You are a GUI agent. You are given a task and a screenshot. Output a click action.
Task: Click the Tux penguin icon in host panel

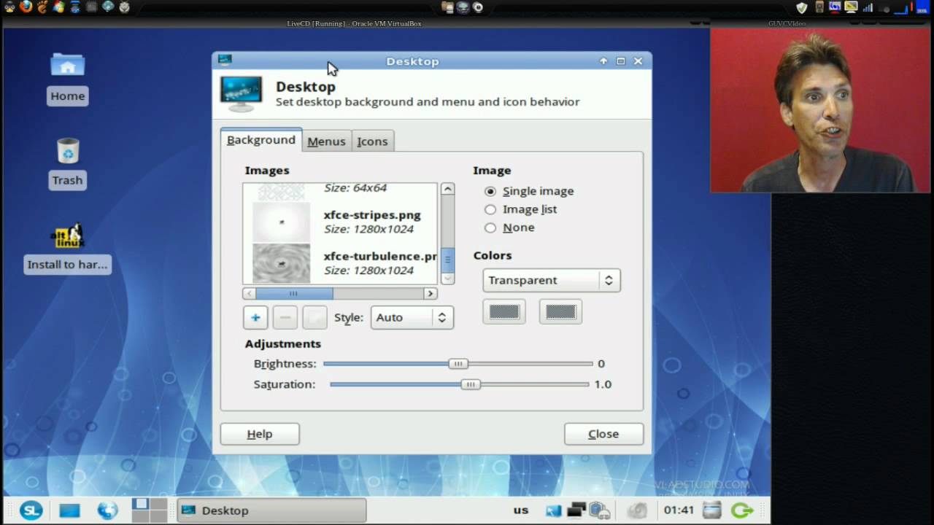point(9,7)
